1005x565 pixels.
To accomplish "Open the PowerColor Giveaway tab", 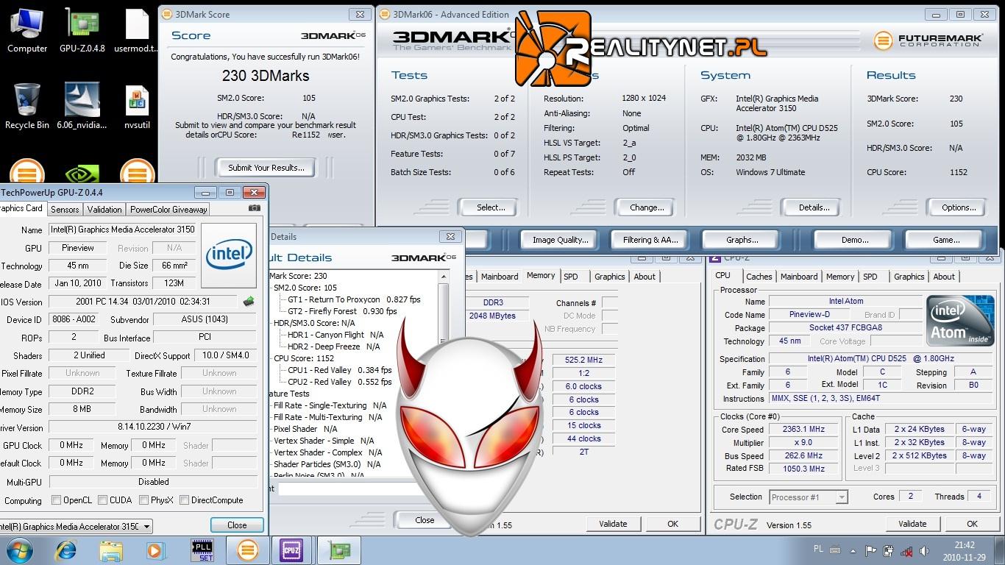I will click(x=168, y=210).
